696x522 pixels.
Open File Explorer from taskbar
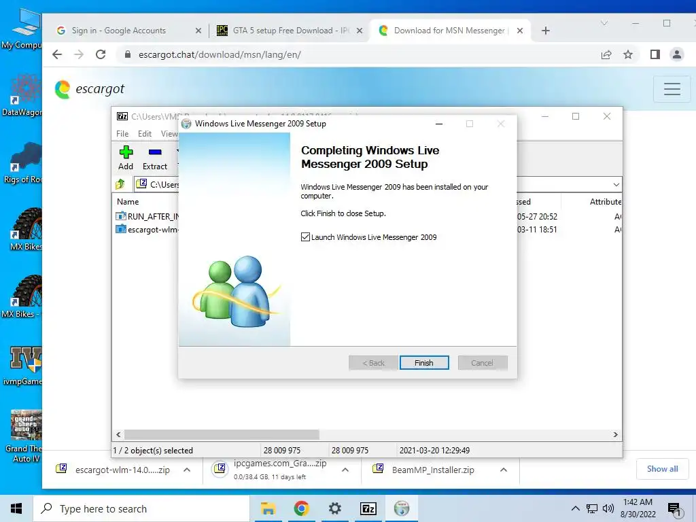(268, 508)
